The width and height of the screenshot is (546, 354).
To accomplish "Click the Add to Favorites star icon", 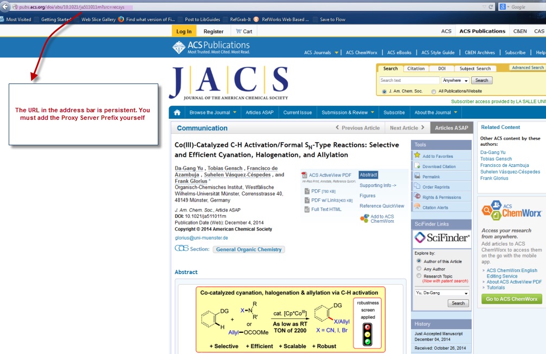I will coord(417,156).
